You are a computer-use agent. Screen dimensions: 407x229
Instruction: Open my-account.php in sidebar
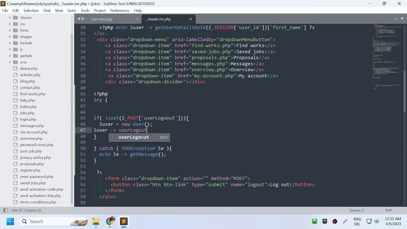click(x=34, y=132)
